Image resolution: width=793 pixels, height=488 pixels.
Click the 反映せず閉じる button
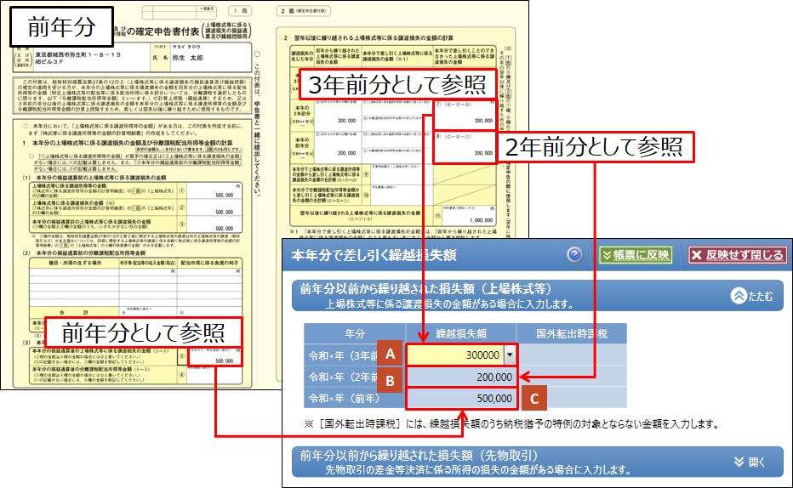tap(738, 255)
